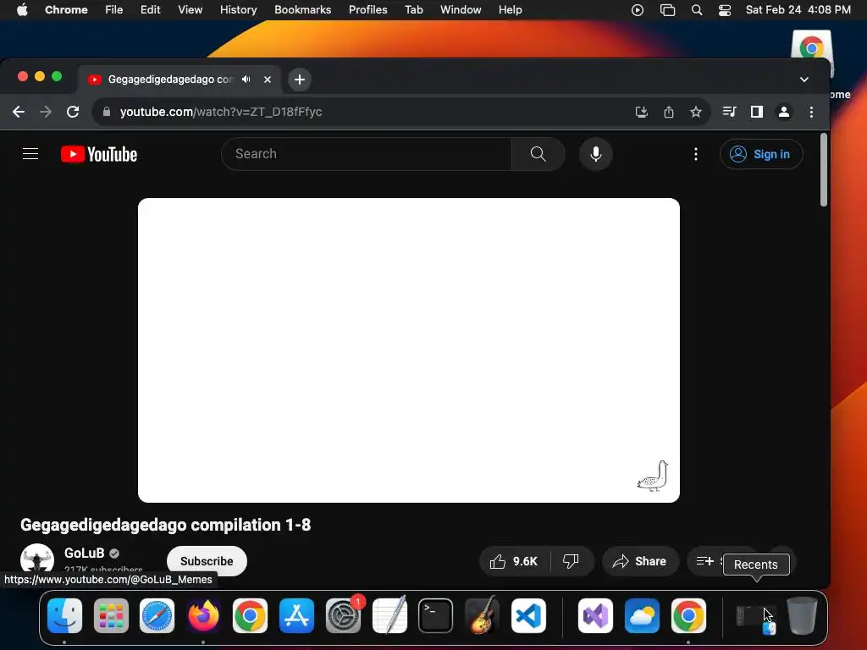Go to the YouTube home logo
This screenshot has width=867, height=650.
99,154
